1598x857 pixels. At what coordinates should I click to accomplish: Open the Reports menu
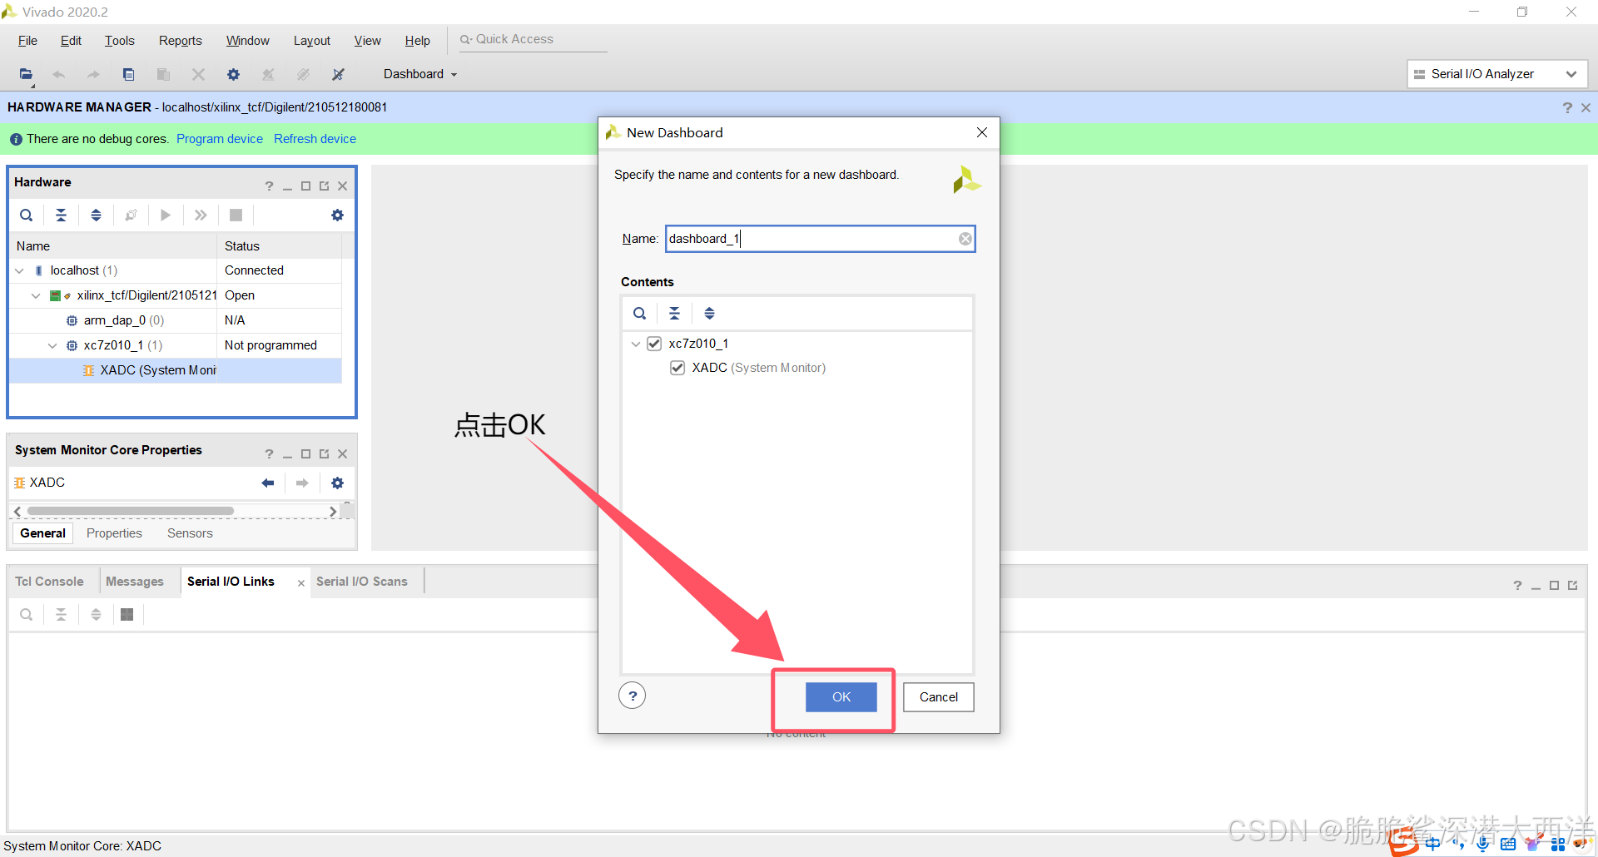click(x=180, y=41)
